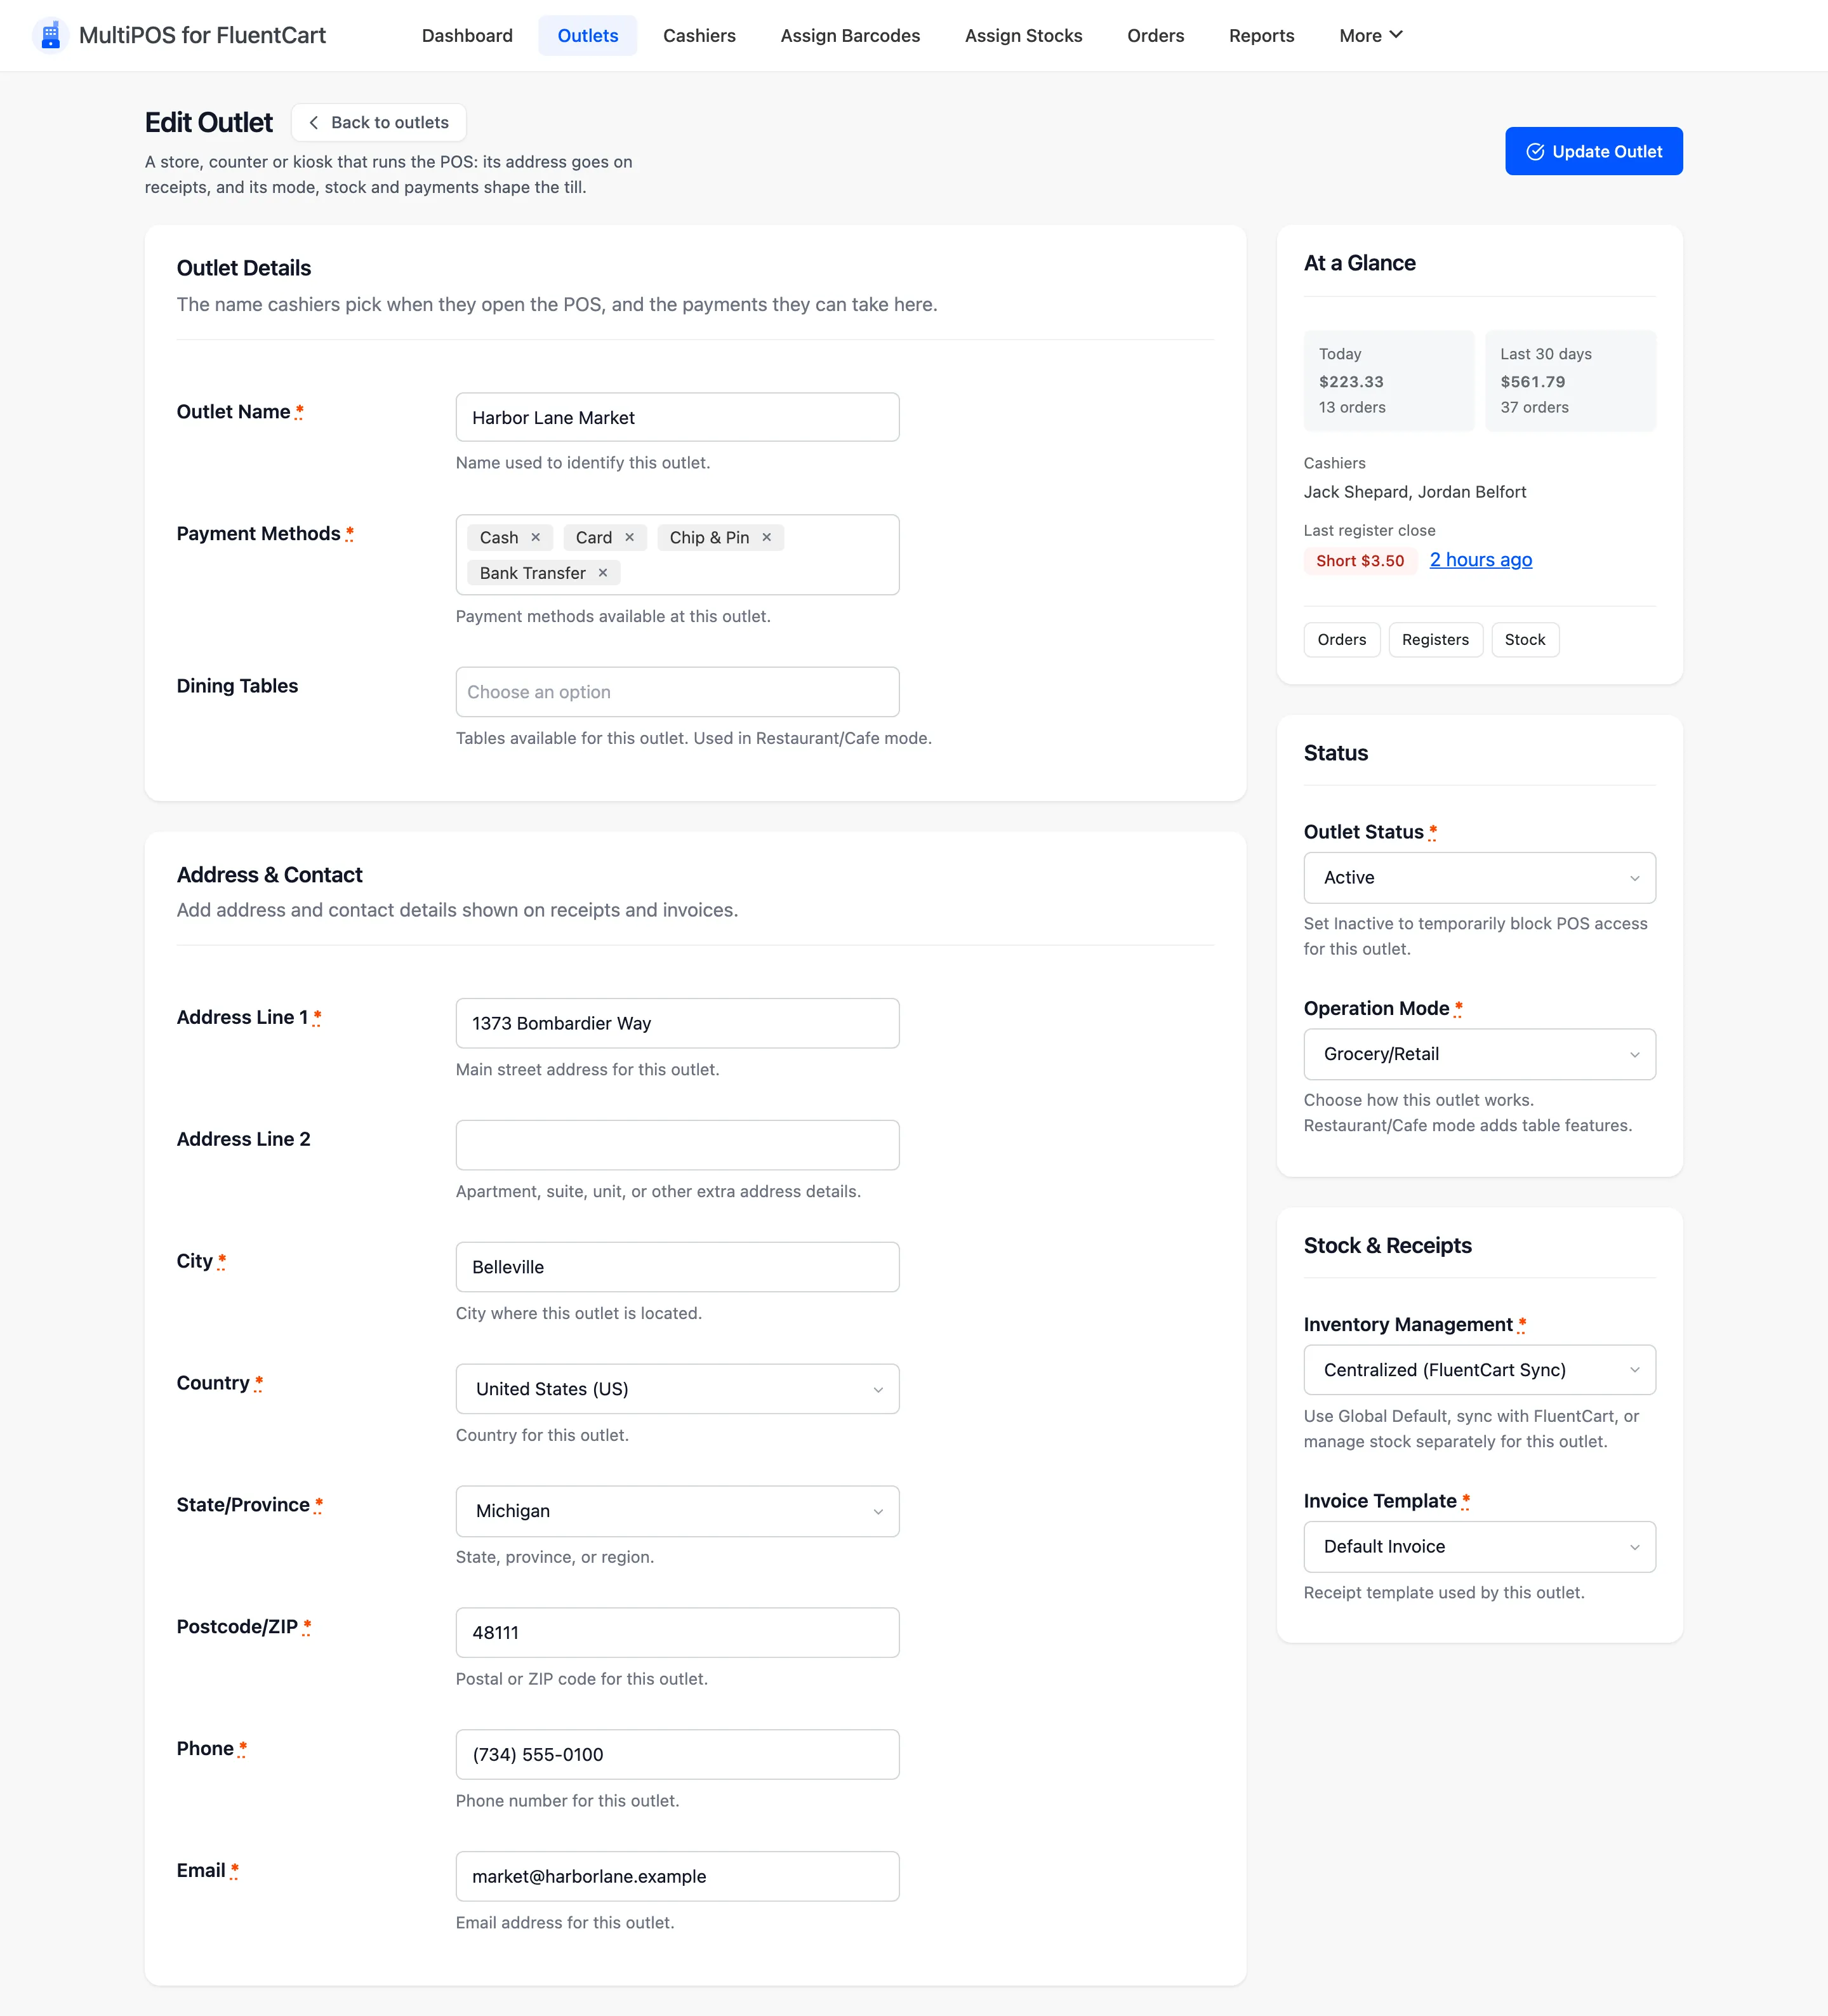The image size is (1828, 2016).
Task: Open the Reports page
Action: point(1261,35)
